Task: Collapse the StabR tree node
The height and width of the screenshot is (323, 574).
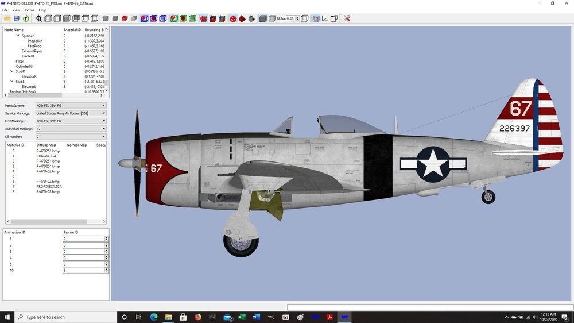Action: click(11, 71)
